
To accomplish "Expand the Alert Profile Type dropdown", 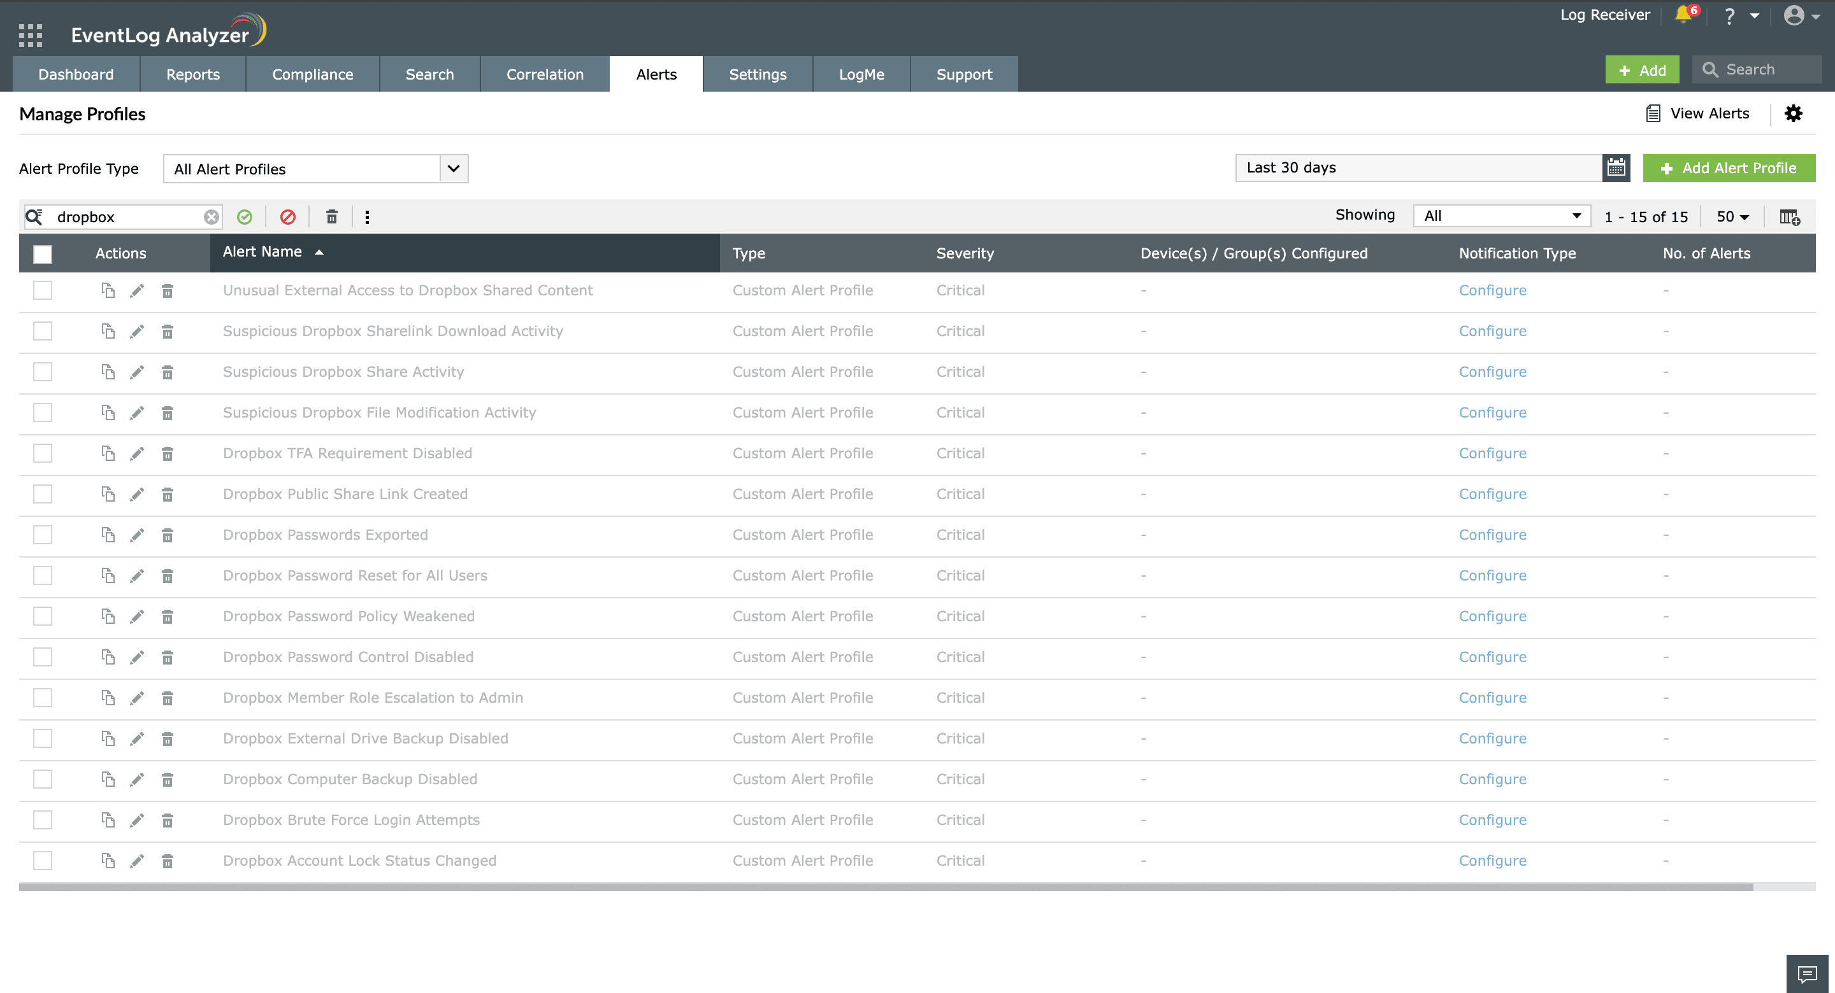I will [x=453, y=169].
